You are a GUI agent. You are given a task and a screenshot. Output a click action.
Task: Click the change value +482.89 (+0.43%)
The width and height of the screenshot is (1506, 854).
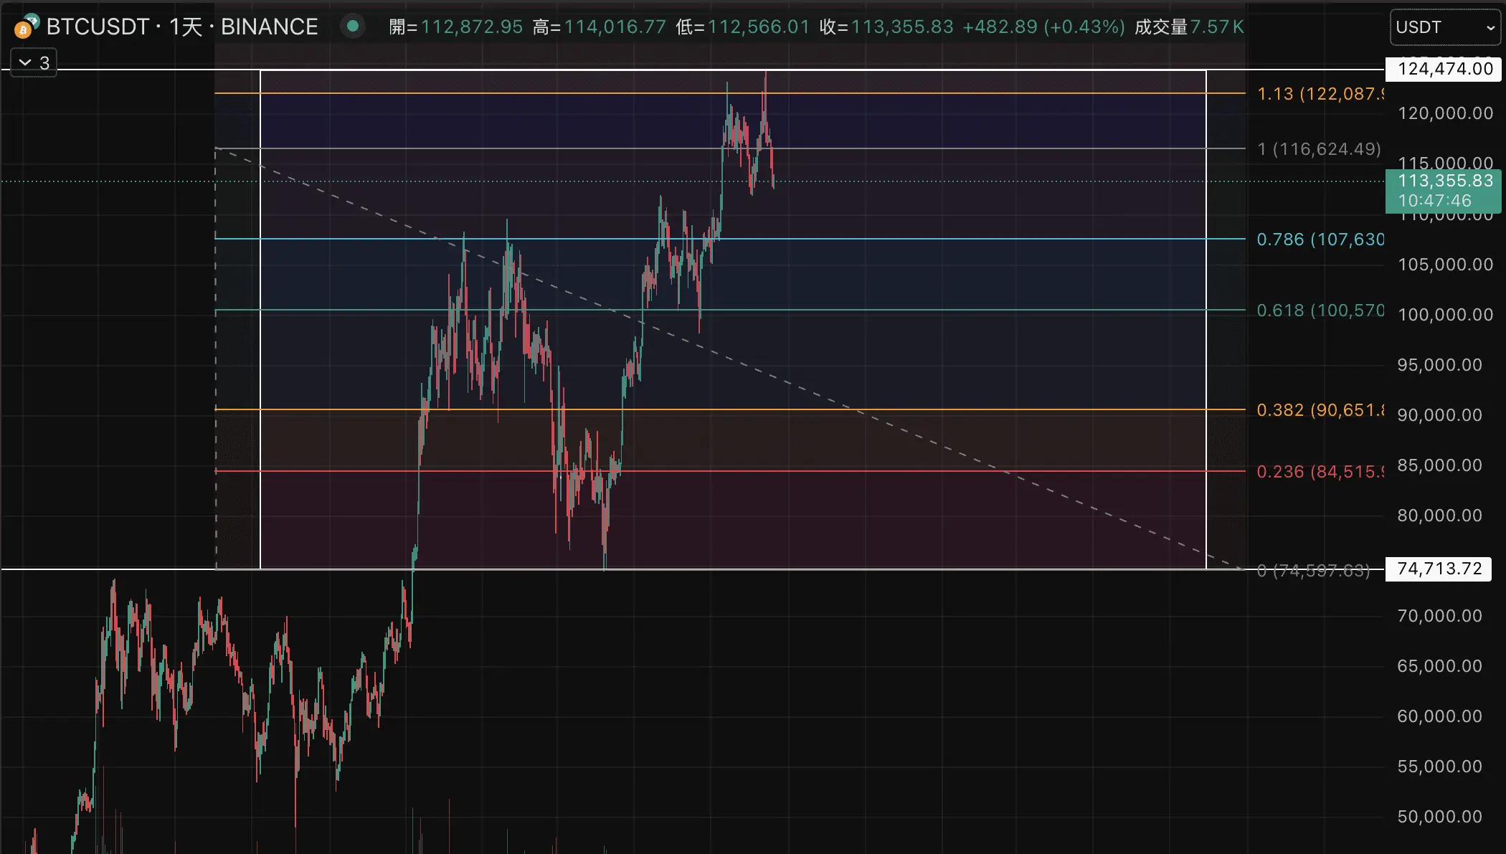1043,27
